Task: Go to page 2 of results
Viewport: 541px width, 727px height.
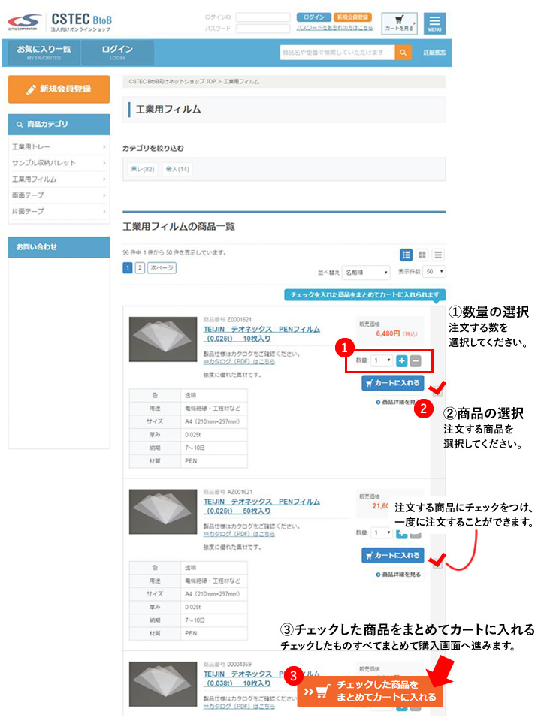Action: coord(140,267)
